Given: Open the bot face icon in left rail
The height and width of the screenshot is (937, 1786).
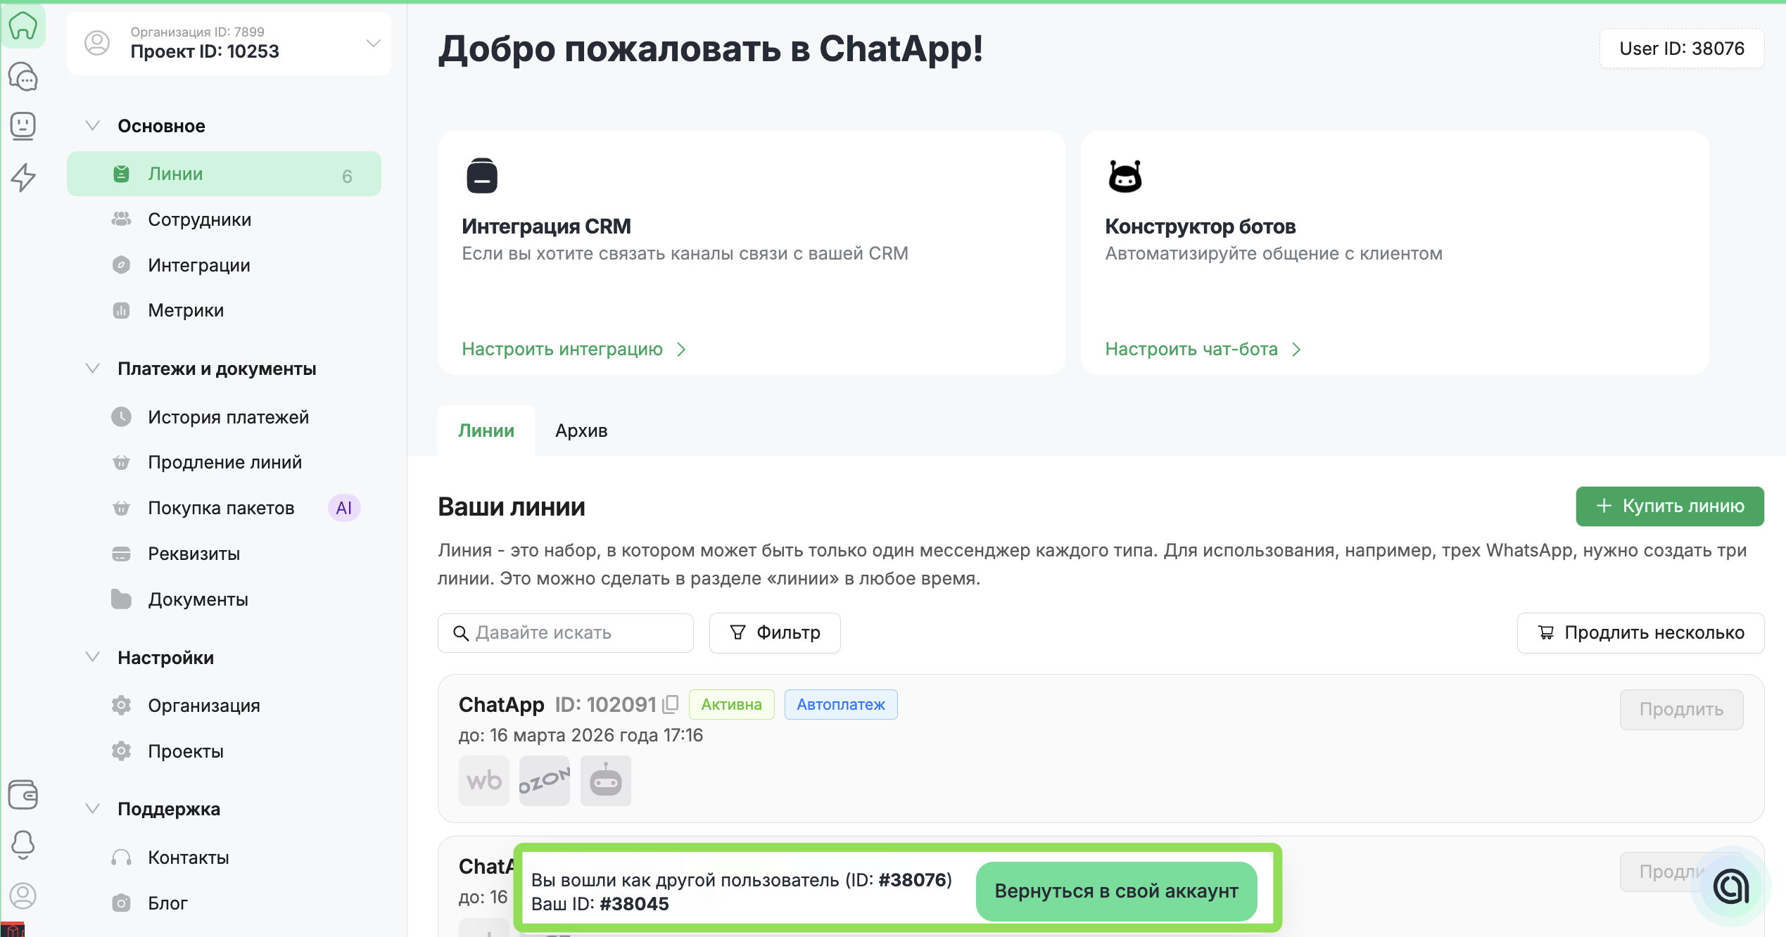Looking at the screenshot, I should click(x=23, y=126).
